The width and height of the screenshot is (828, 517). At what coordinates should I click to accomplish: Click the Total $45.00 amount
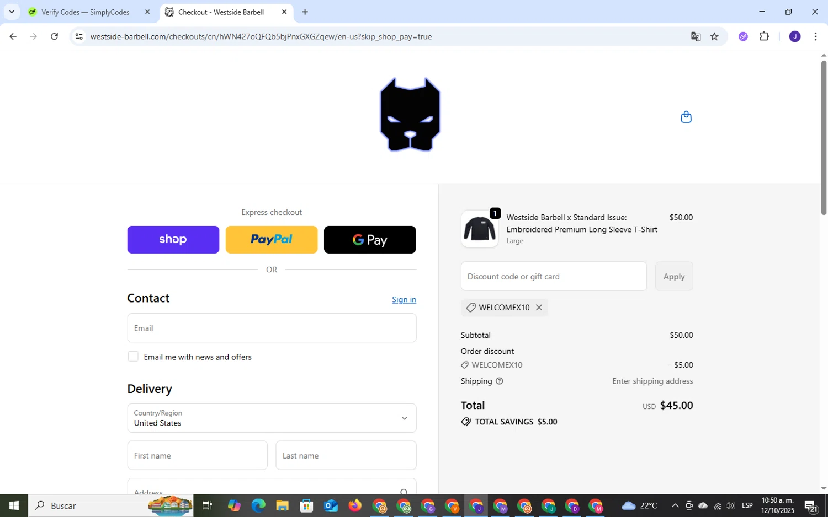click(x=676, y=405)
